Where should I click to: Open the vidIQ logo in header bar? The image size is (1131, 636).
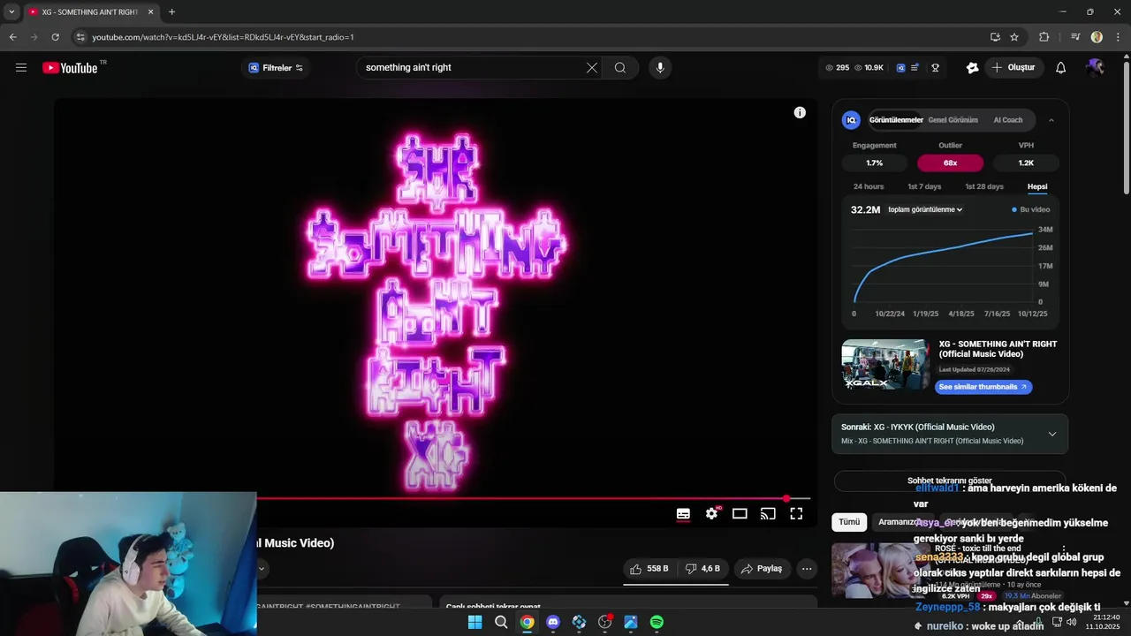point(900,67)
